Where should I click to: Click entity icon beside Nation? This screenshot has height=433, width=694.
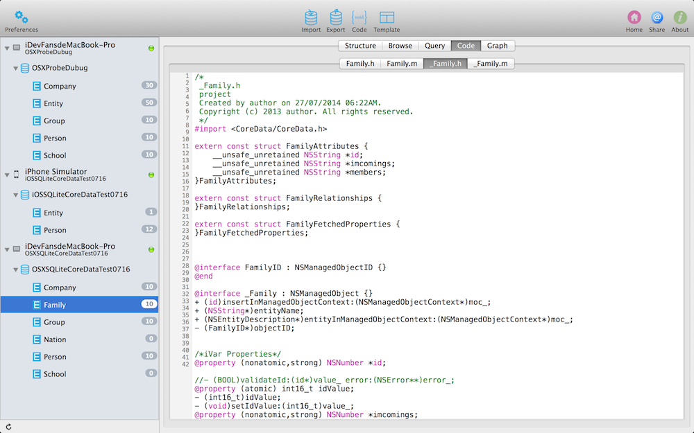coord(37,339)
